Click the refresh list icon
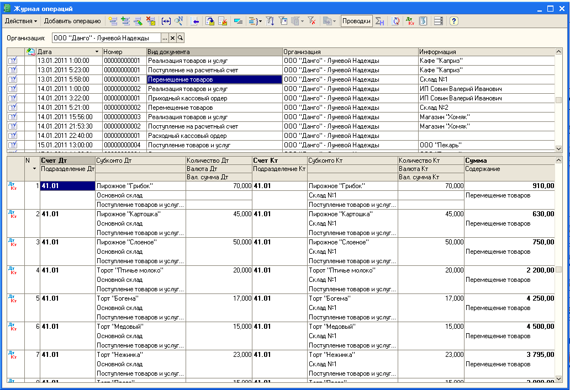The height and width of the screenshot is (390, 570). pyautogui.click(x=395, y=21)
